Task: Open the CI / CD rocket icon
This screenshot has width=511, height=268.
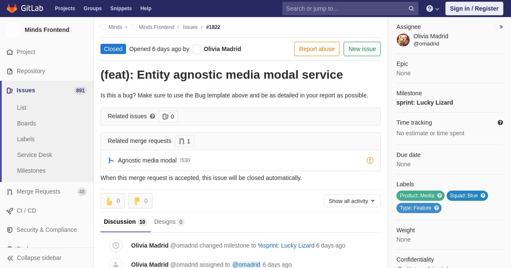Action: tap(10, 211)
